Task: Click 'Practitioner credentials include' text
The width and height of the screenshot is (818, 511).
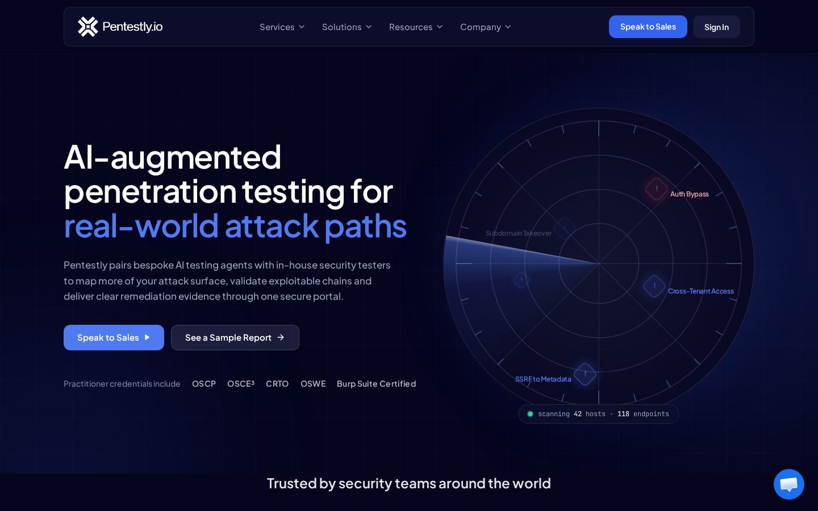Action: (122, 384)
